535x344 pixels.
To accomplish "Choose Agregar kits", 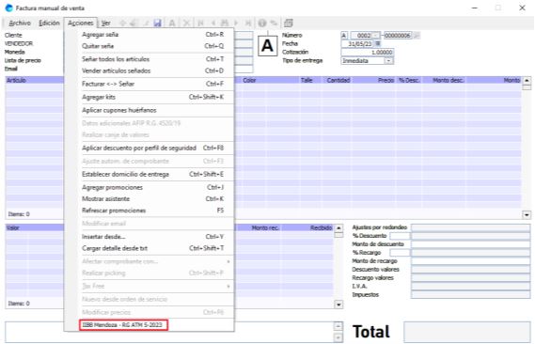I will 149,97.
